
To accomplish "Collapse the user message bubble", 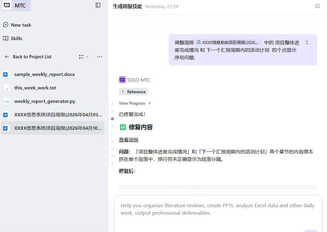I will (x=307, y=42).
